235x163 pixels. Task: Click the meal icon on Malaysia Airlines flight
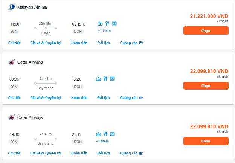tap(107, 23)
